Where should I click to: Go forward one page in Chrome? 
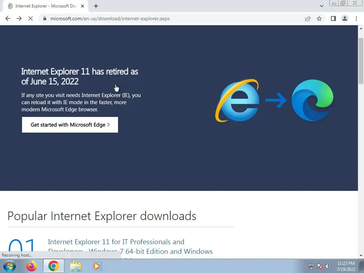pyautogui.click(x=19, y=18)
